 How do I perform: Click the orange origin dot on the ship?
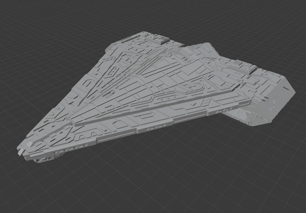point(140,116)
